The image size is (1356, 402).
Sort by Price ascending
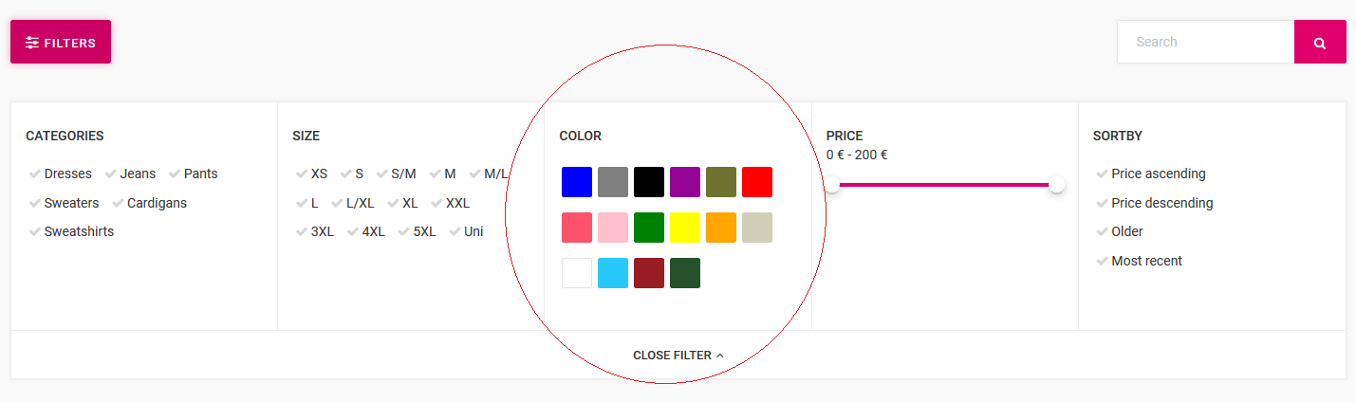pyautogui.click(x=1150, y=174)
